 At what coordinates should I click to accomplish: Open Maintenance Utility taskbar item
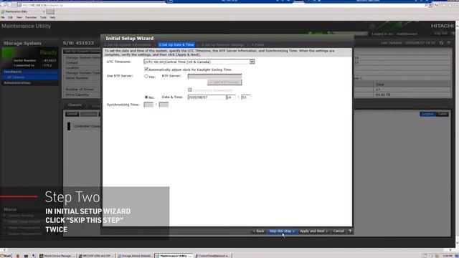coord(174,256)
